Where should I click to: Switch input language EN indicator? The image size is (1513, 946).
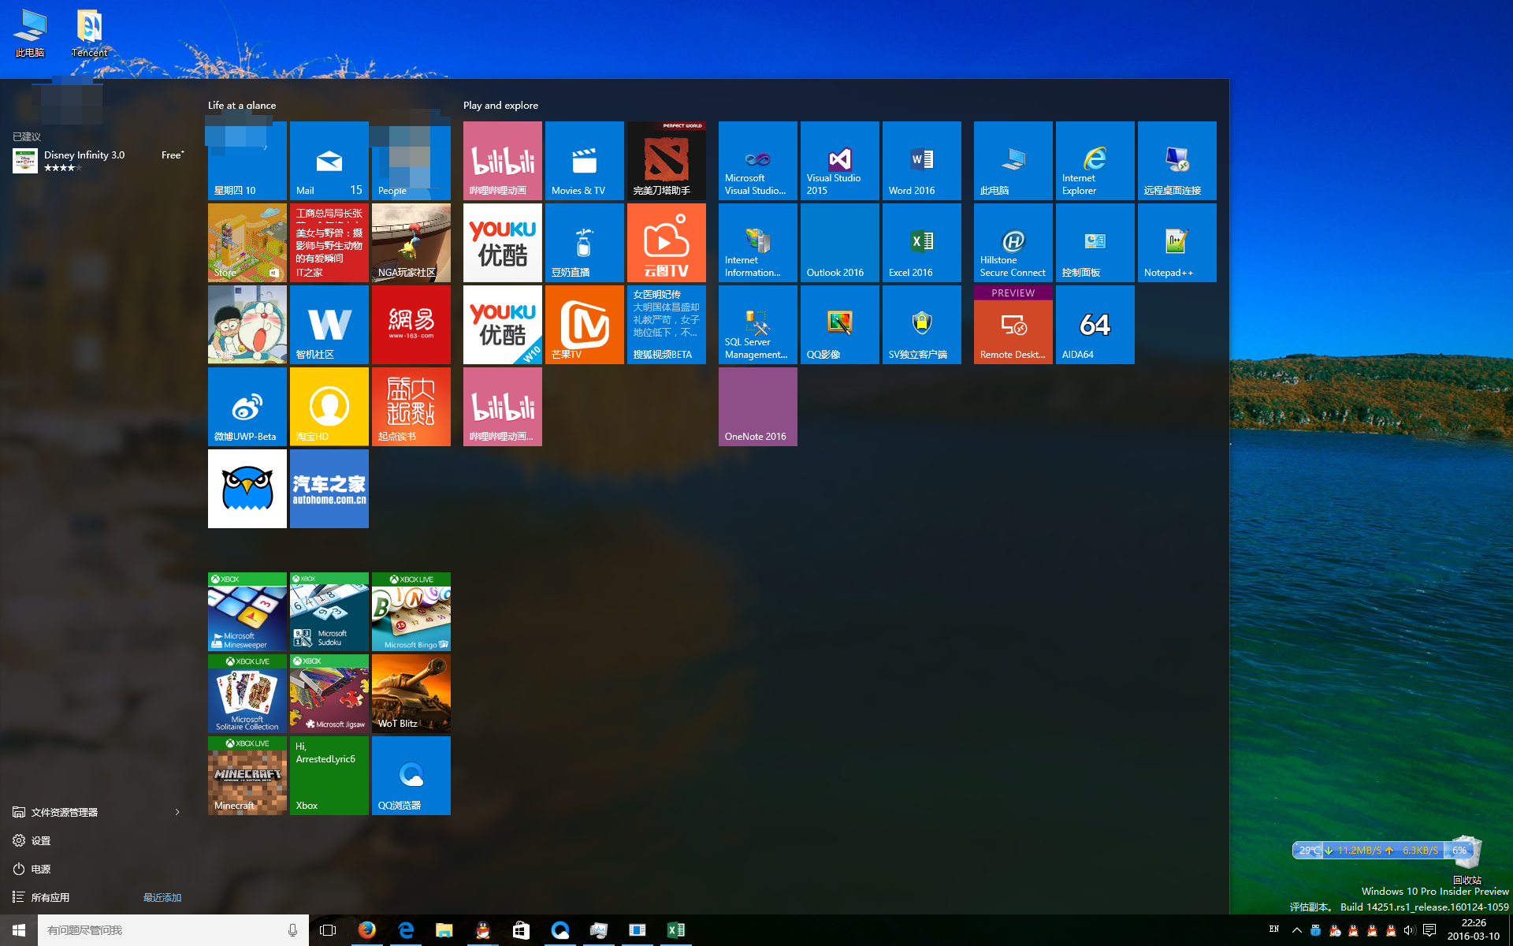pos(1274,929)
